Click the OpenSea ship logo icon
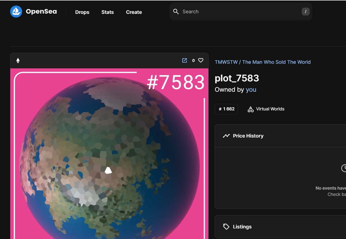The height and width of the screenshot is (239, 346). tap(16, 12)
